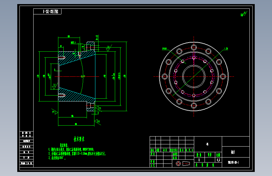
Task: Click the top horizontal dimension above the section view
Action: pos(69,36)
